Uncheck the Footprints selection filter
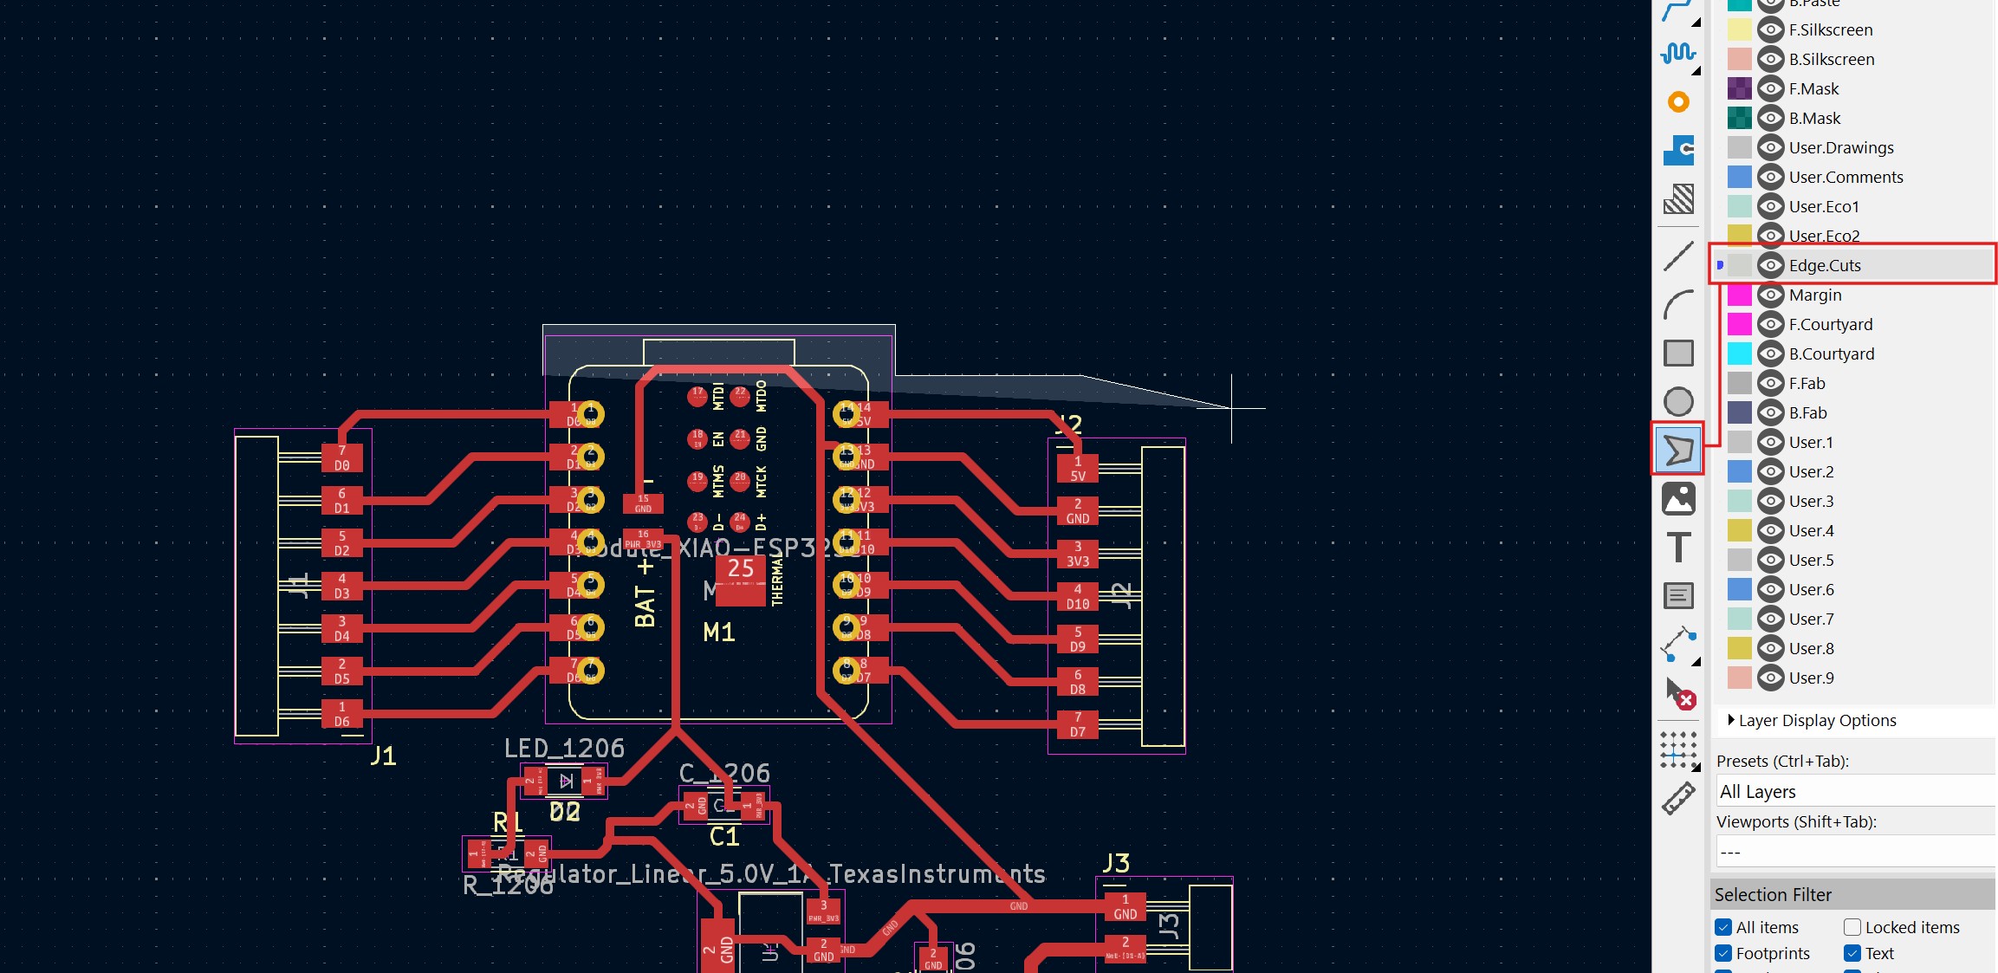1998x973 pixels. pyautogui.click(x=1723, y=953)
